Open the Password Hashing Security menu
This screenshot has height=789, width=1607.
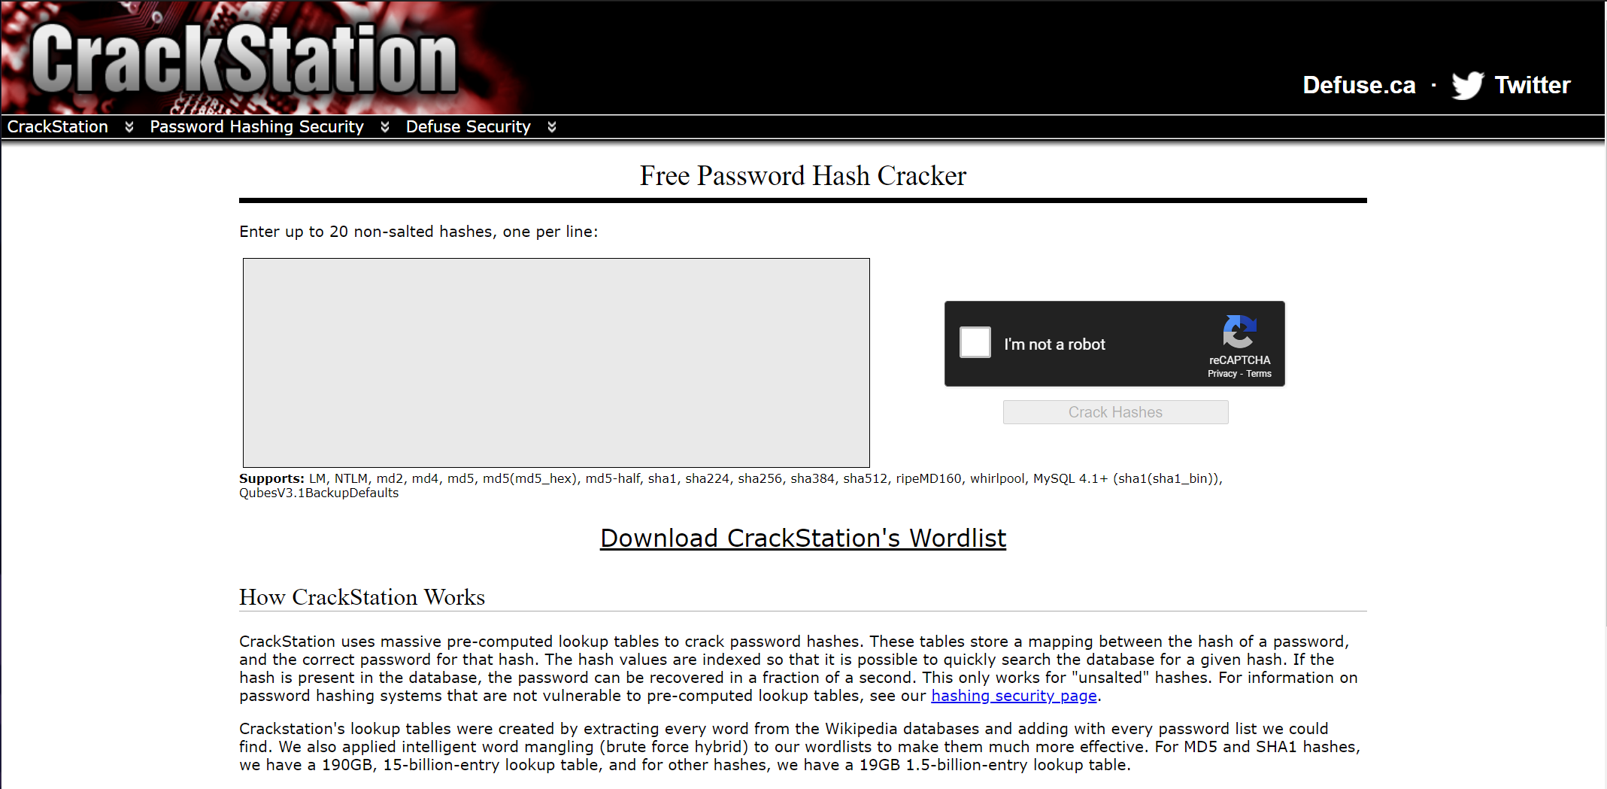(256, 126)
